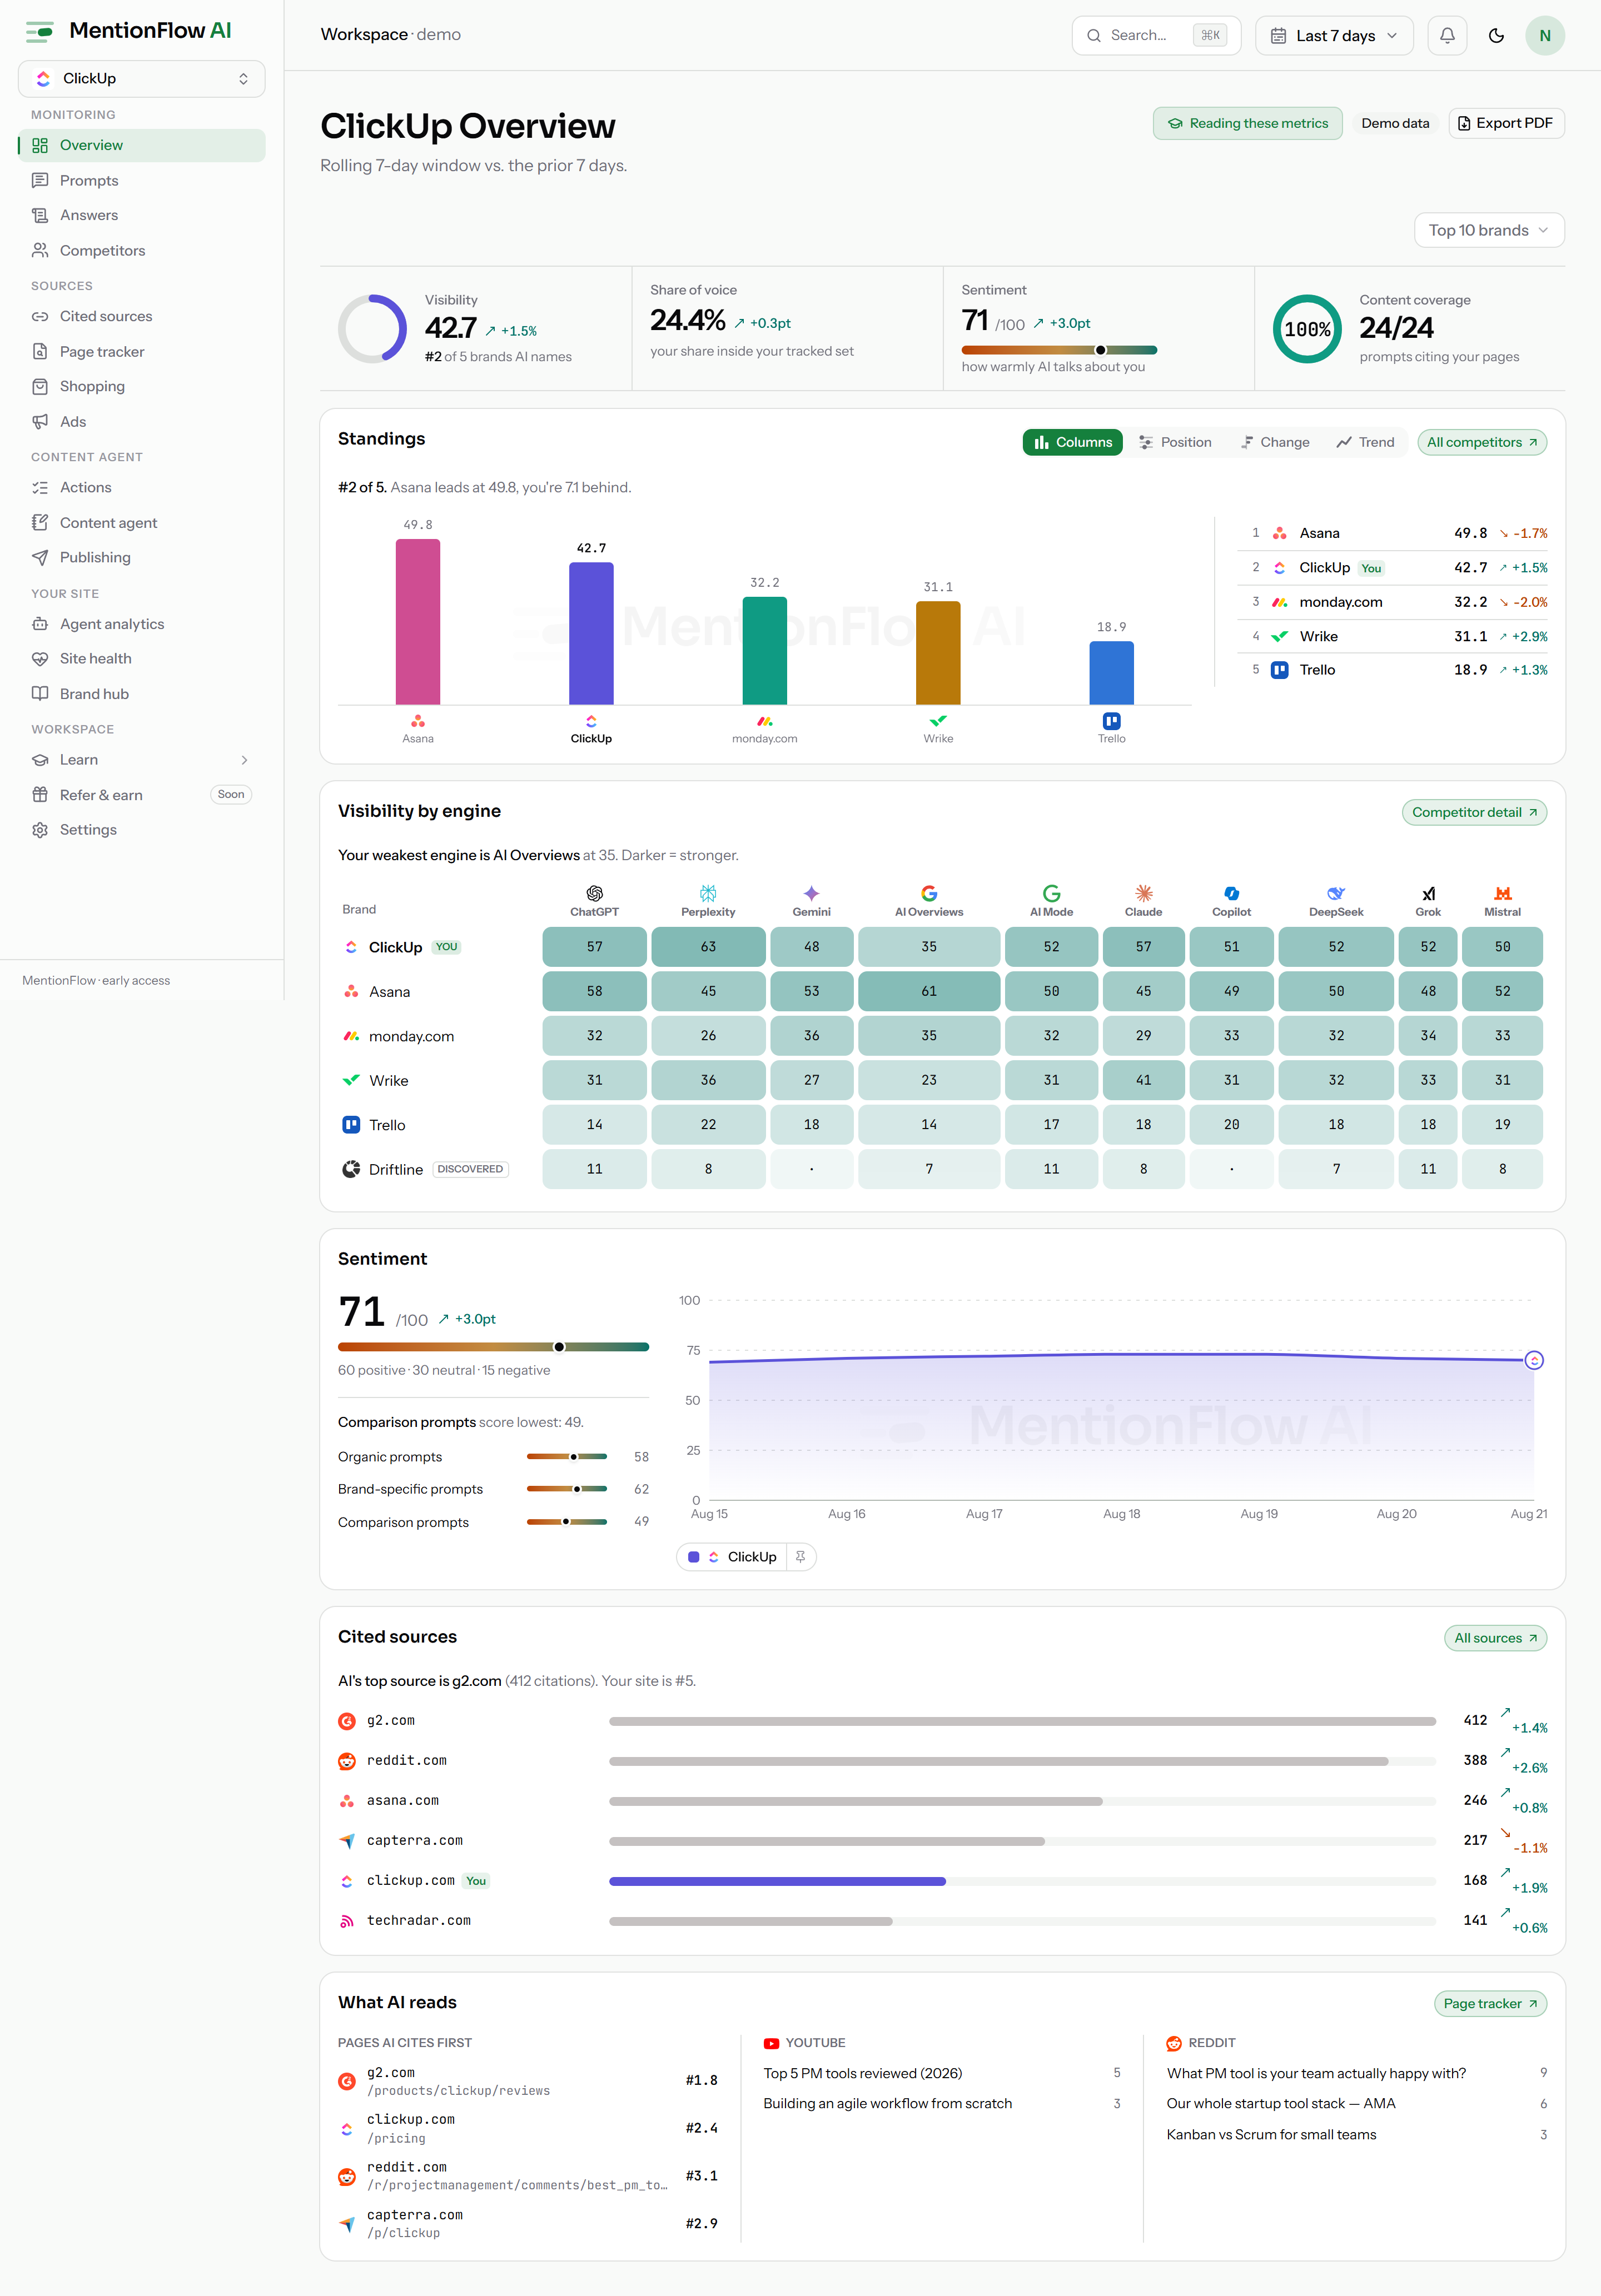Open 'Top 5 PM tools reviewed (2026)' video
The width and height of the screenshot is (1601, 2296).
pyautogui.click(x=863, y=2073)
